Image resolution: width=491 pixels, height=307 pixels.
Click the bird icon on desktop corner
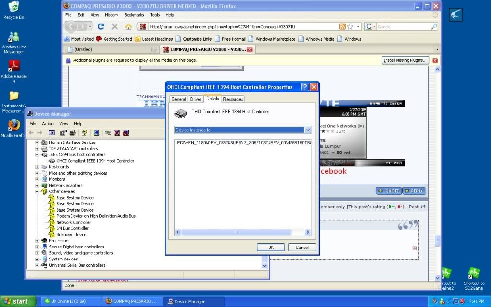[x=456, y=14]
